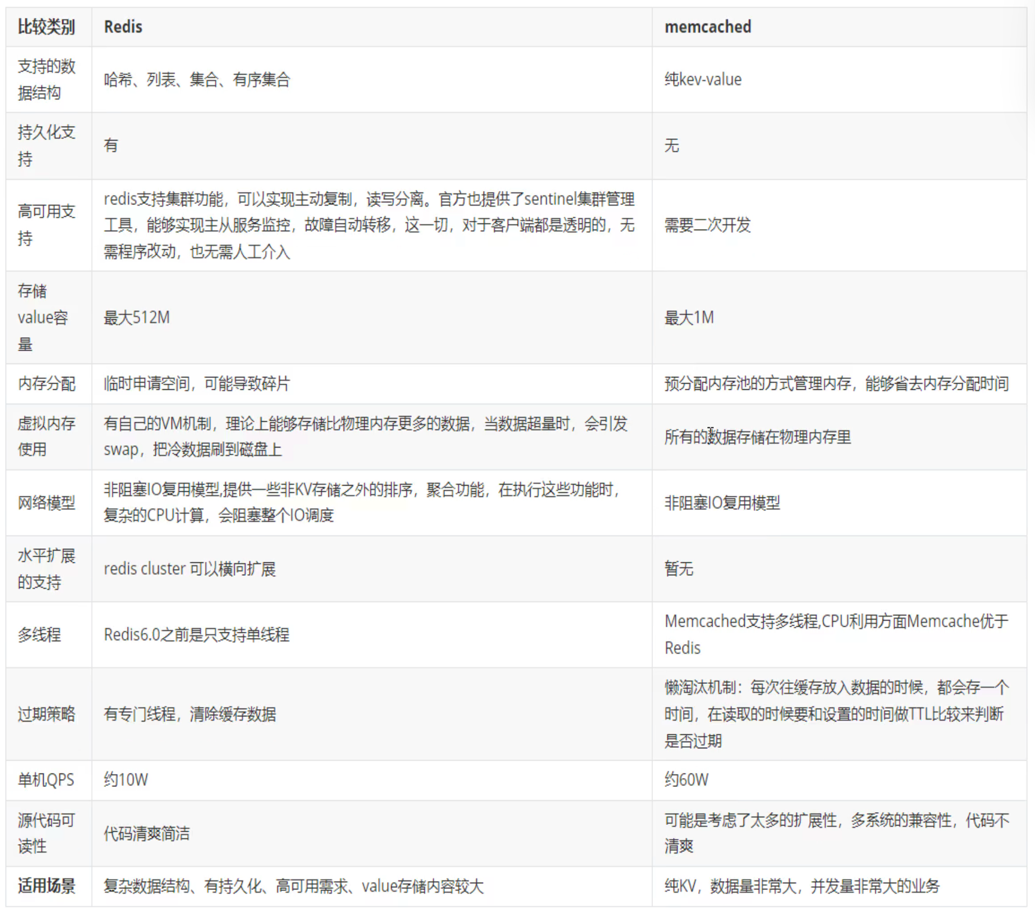Click the "需要二次开发" cell
Image resolution: width=1035 pixels, height=918 pixels.
[x=707, y=225]
